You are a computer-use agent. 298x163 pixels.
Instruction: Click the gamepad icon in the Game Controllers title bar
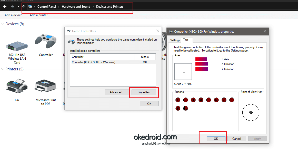pyautogui.click(x=69, y=31)
